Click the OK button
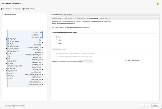The width and height of the screenshot is (162, 109). [145, 105]
